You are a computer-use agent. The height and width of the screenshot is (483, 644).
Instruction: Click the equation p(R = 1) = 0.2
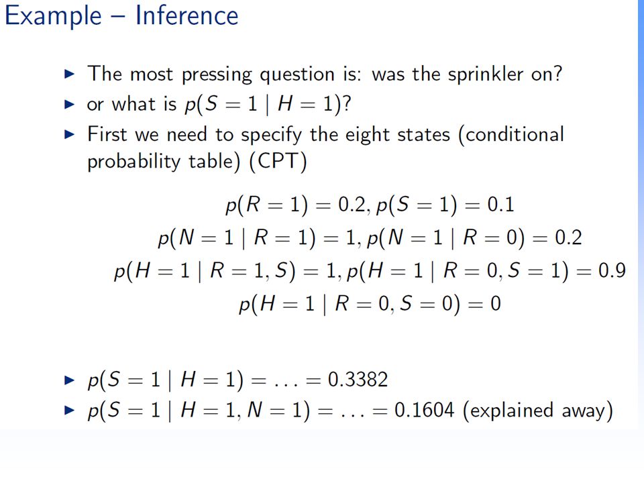(295, 205)
